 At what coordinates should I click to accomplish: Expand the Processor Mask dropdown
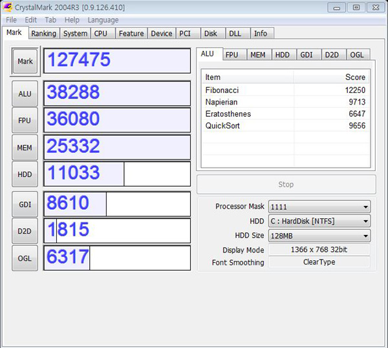click(x=319, y=207)
